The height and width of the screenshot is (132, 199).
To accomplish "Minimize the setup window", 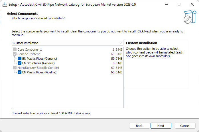I will tap(166, 5).
